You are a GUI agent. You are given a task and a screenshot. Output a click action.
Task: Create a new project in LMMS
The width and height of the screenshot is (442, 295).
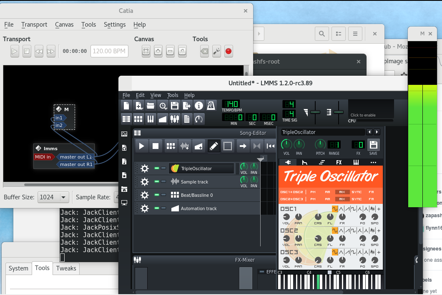[126, 106]
